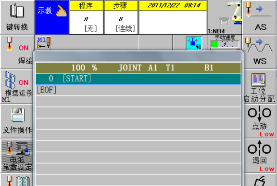Select the axis coordinate (轴) icon
277x186 pixels.
coord(194,43)
